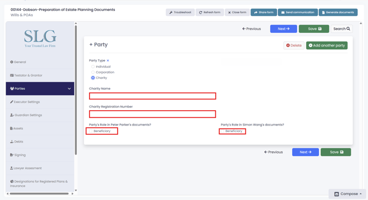Click sidebar horizontal scrollbar left arrow

8,193
